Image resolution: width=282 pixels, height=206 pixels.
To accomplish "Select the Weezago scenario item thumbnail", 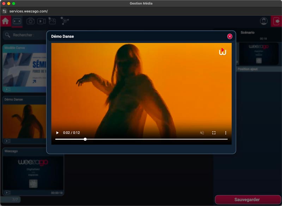I will point(259,54).
